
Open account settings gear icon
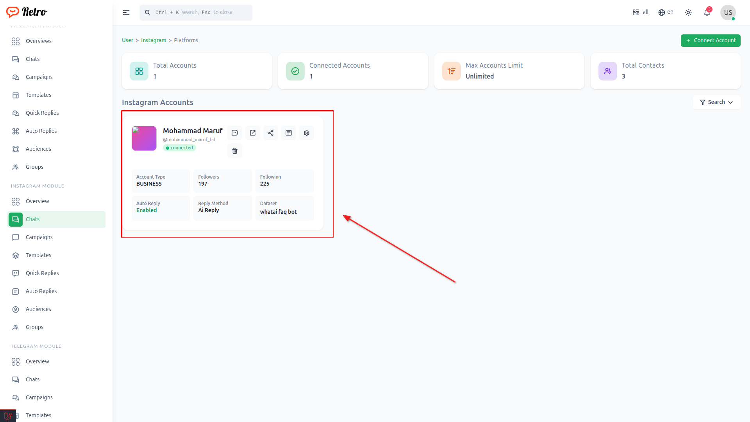click(307, 133)
